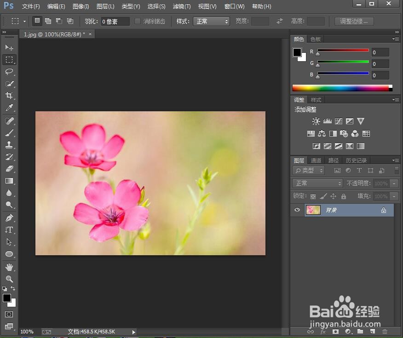The height and width of the screenshot is (338, 403).
Task: Change screen mode at toolbox bottom
Action: coord(9,326)
